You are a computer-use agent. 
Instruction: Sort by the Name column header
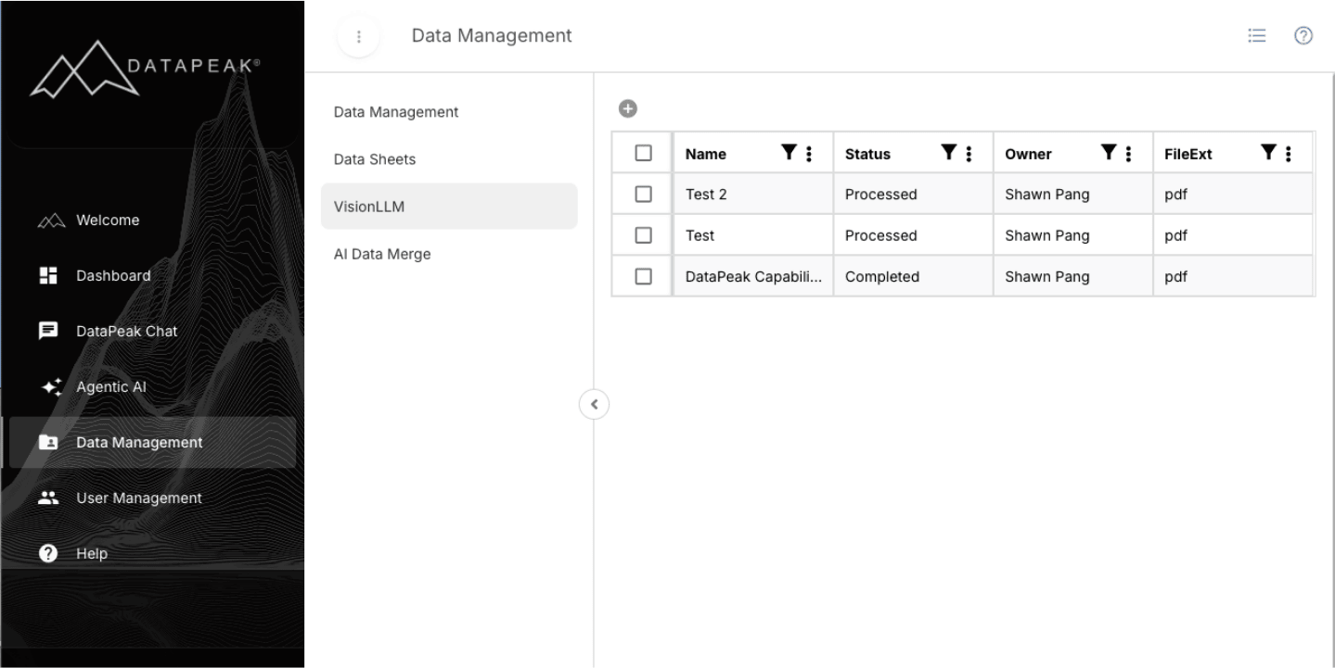(x=706, y=154)
